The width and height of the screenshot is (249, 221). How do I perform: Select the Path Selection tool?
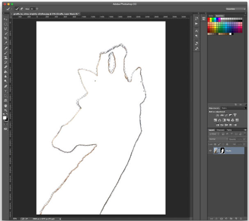[6, 96]
